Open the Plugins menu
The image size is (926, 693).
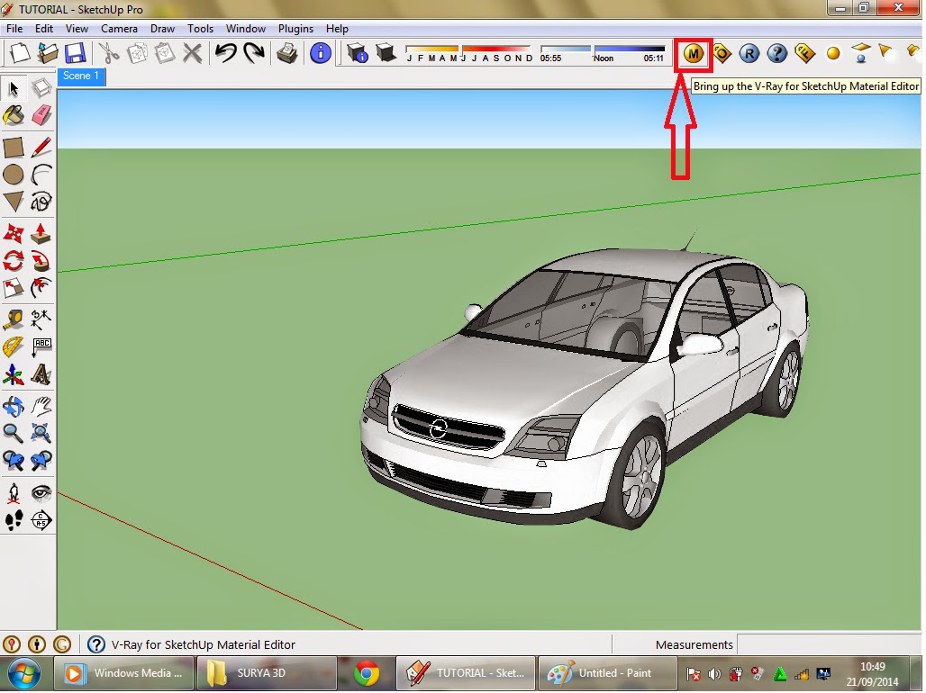tap(295, 28)
